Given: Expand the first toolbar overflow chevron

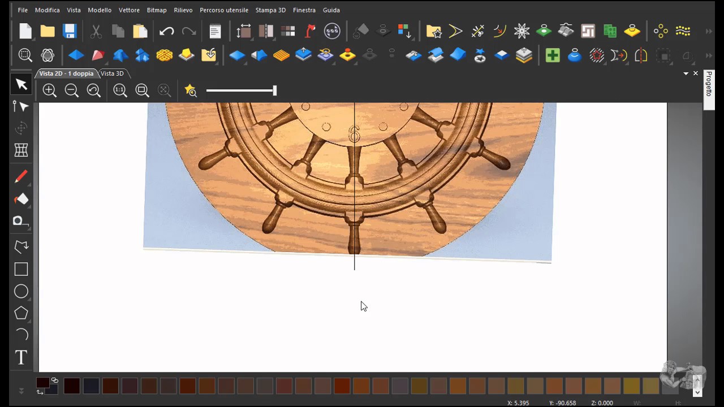Looking at the screenshot, I should click(x=709, y=31).
